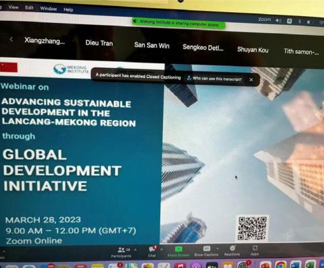
Task: Open the View menu
Action: pyautogui.click(x=13, y=7)
